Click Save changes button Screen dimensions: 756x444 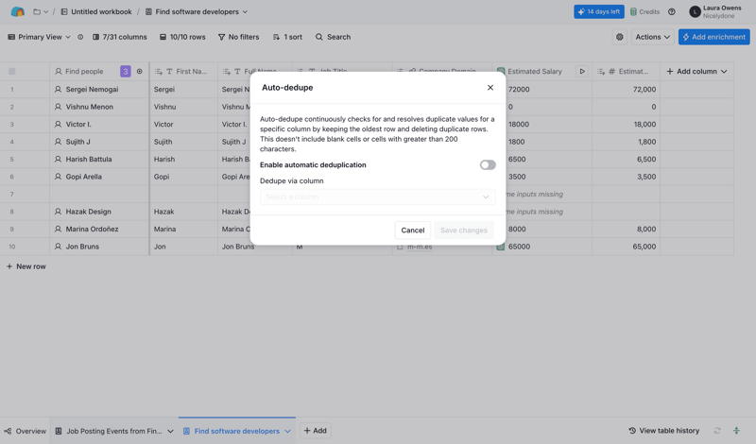464,230
